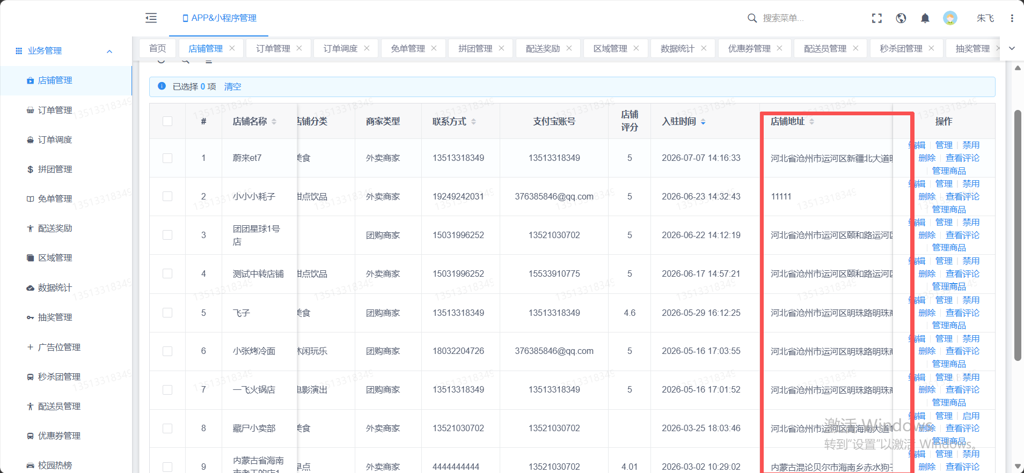Enter fullscreen using the fullscreen icon
1024x473 pixels.
pos(877,18)
